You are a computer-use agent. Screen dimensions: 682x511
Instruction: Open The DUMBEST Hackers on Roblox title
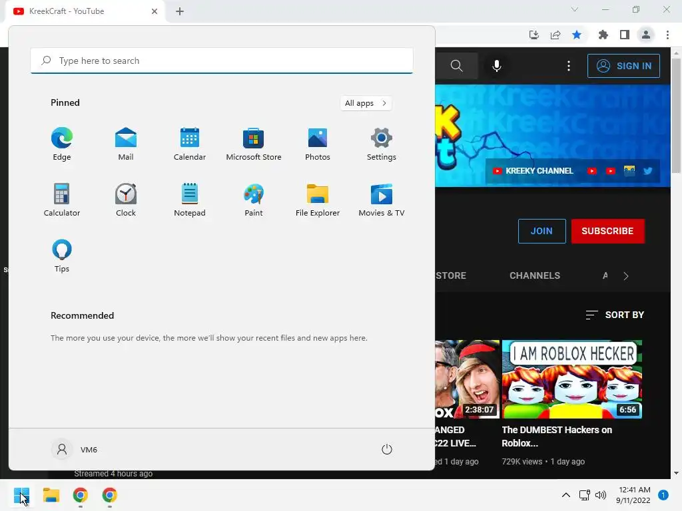coord(557,436)
